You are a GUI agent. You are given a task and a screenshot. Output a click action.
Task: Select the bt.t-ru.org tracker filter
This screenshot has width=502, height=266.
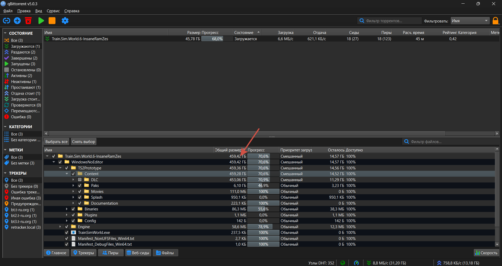tap(22, 210)
